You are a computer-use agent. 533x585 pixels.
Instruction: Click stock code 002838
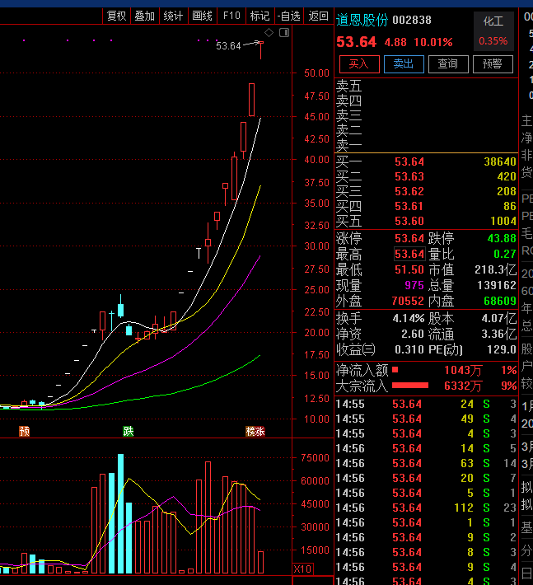(412, 20)
